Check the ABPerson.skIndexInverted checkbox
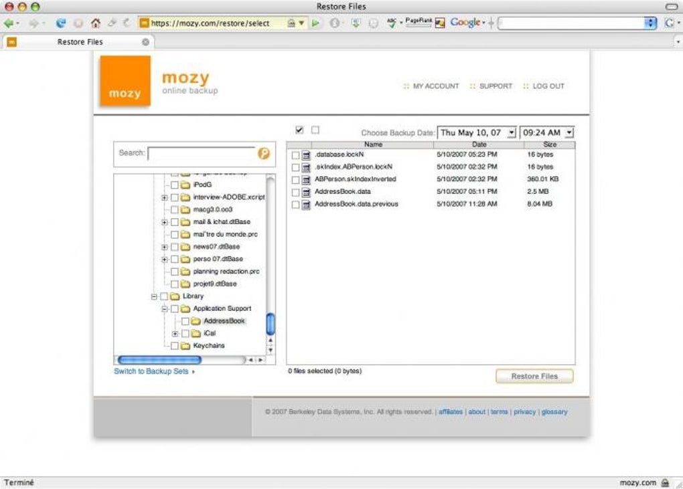Image resolution: width=683 pixels, height=489 pixels. pyautogui.click(x=295, y=180)
